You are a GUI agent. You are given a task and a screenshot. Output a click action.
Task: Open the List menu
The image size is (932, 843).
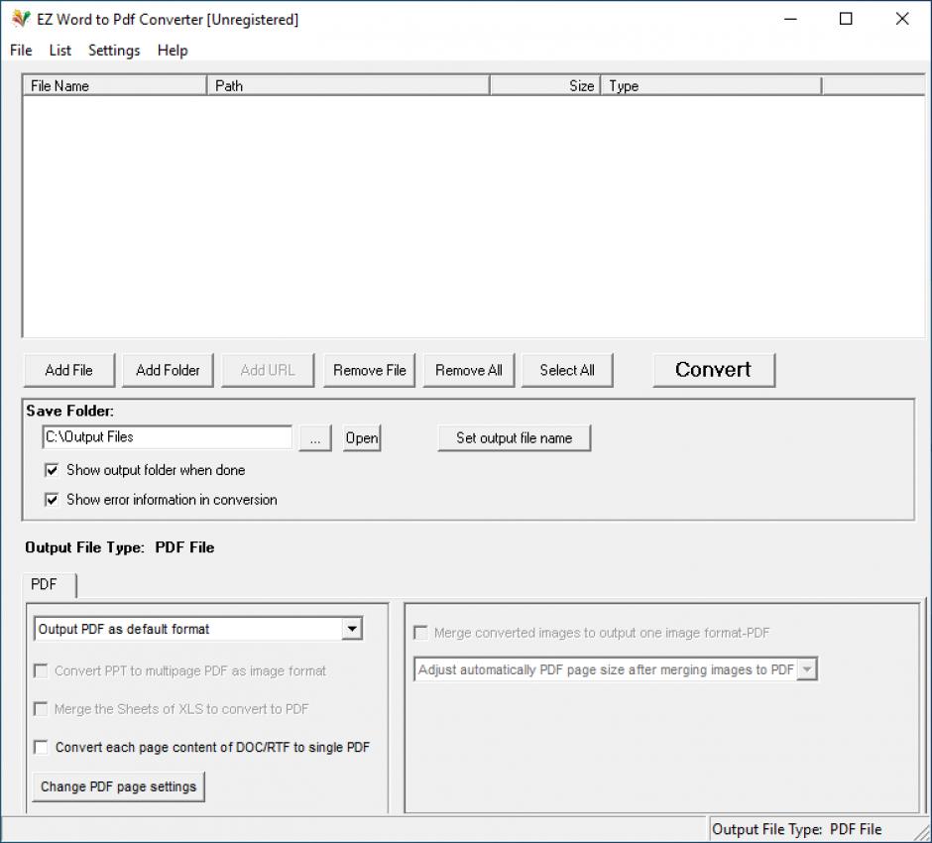pyautogui.click(x=60, y=51)
